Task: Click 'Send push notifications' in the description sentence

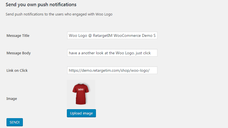Action: click(25, 14)
